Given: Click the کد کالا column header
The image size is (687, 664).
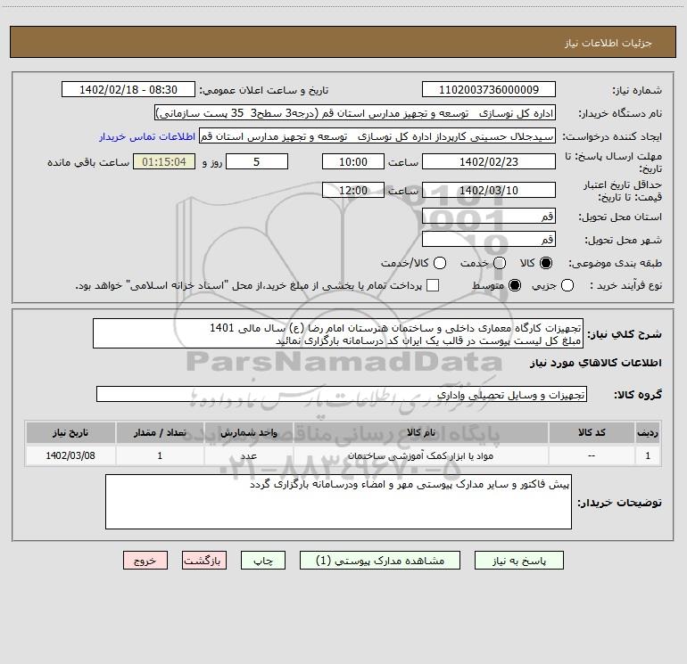Looking at the screenshot, I should tap(592, 432).
